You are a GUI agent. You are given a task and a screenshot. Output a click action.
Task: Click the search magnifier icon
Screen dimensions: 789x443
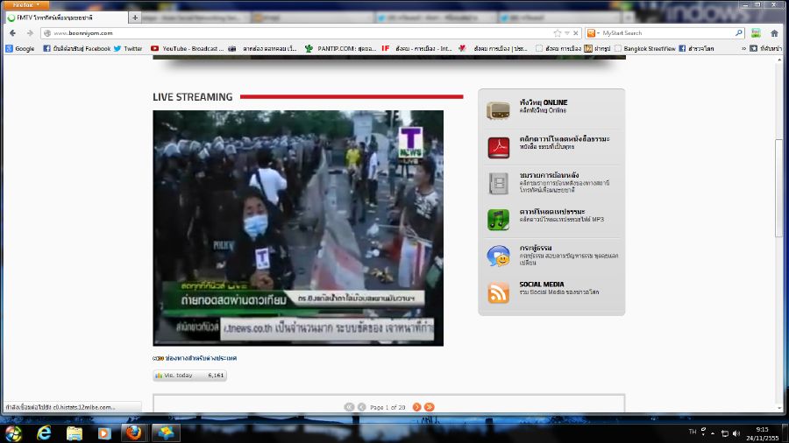click(739, 33)
